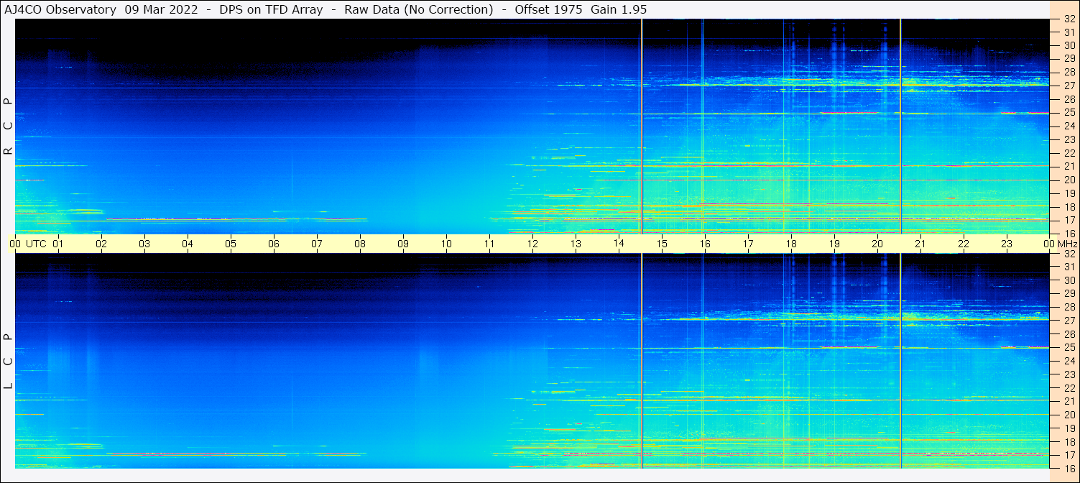Click 18 MHz on the LCP frequency scale
This screenshot has width=1080, height=483.
tap(1069, 442)
